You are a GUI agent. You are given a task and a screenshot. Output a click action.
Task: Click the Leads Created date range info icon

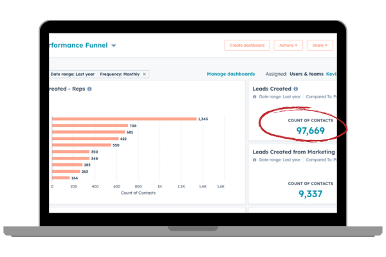(255, 96)
